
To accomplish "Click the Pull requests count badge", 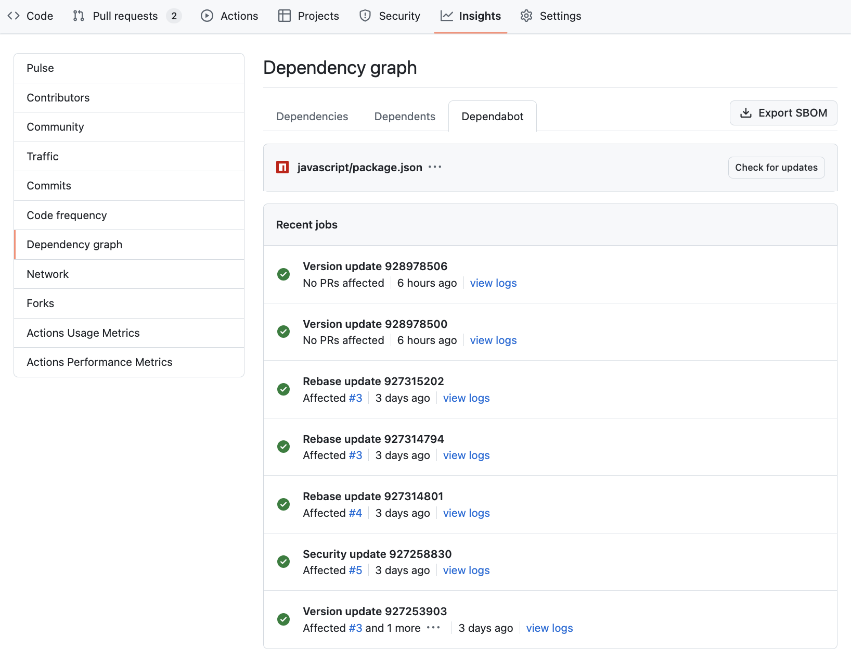I will click(x=175, y=16).
